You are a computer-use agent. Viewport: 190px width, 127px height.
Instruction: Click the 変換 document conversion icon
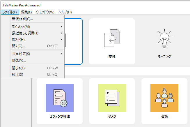112,38
